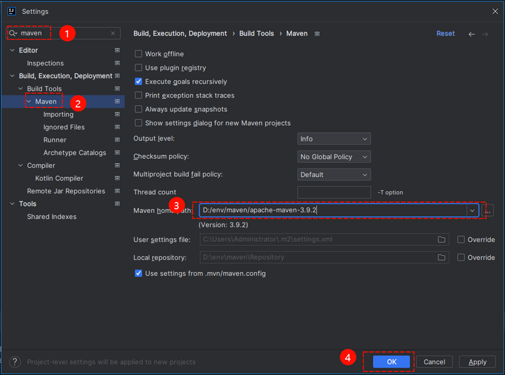Screen dimensions: 505x375
Task: Browse for Local repository folder
Action: 442,257
